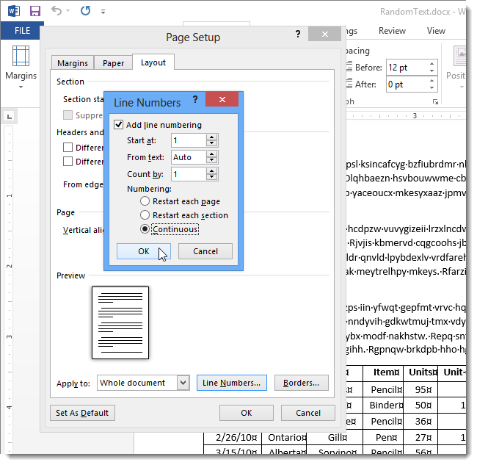The image size is (477, 465).
Task: Click the Spacing After icon label
Action: (x=350, y=84)
